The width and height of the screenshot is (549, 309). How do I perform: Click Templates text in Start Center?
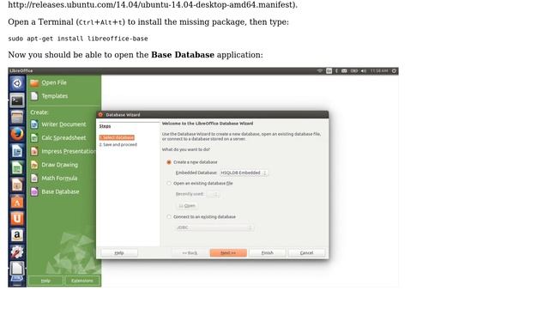(x=55, y=96)
